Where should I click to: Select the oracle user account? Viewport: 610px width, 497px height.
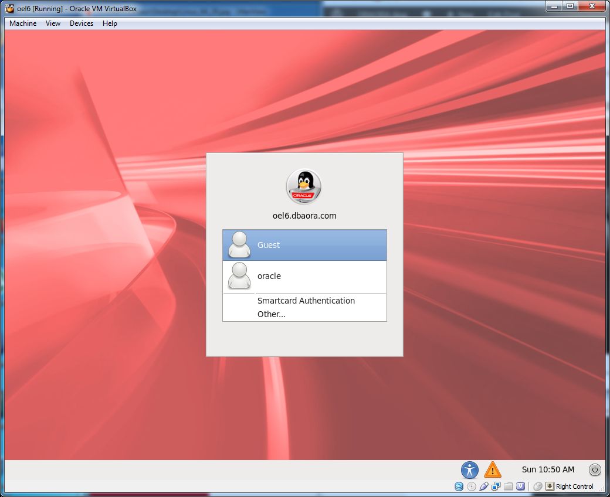click(304, 276)
